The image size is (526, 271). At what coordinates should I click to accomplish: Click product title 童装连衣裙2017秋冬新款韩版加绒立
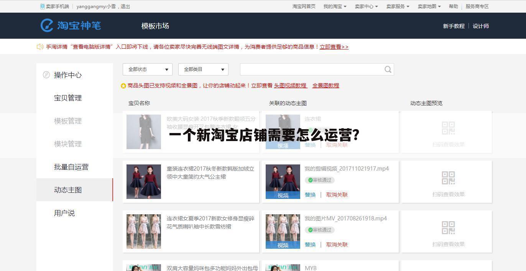210,169
